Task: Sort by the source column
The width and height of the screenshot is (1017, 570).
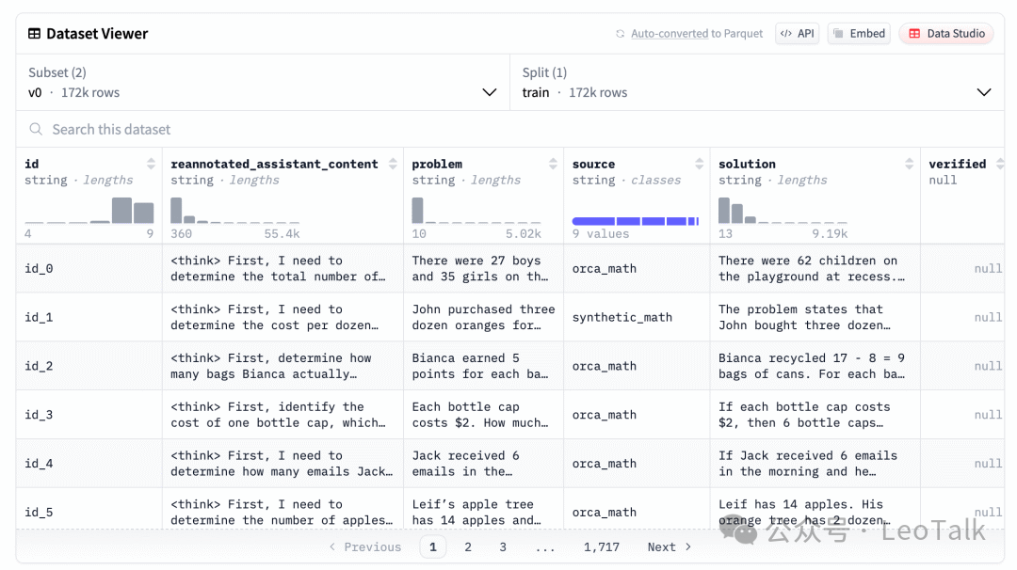Action: point(699,164)
